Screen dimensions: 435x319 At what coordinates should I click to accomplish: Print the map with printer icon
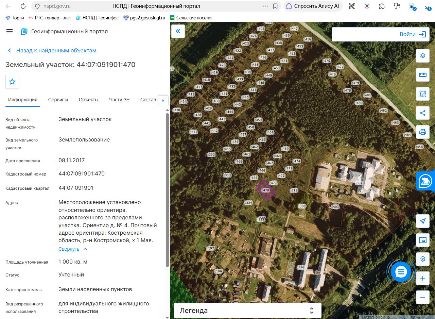(x=423, y=132)
